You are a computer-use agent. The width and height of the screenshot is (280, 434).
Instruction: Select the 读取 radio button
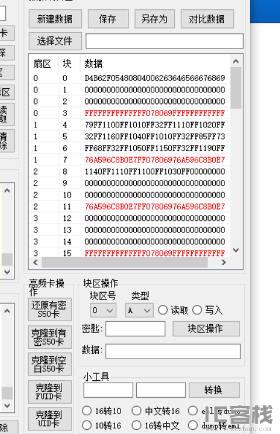163,310
